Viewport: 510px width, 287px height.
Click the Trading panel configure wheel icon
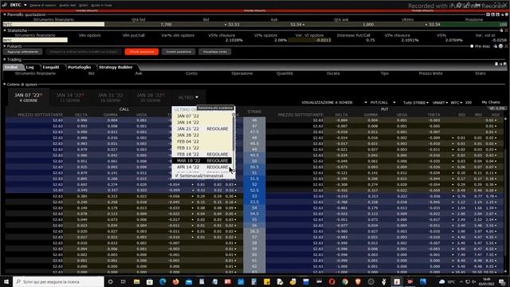click(505, 64)
